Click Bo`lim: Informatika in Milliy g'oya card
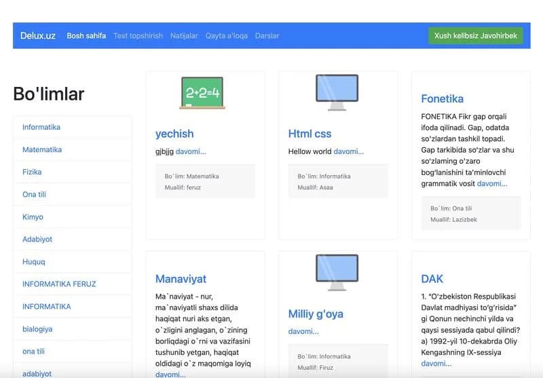 coord(324,356)
